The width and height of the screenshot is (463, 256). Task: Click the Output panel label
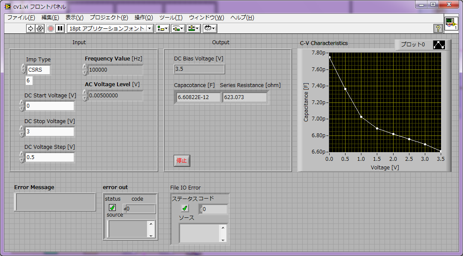click(x=221, y=42)
